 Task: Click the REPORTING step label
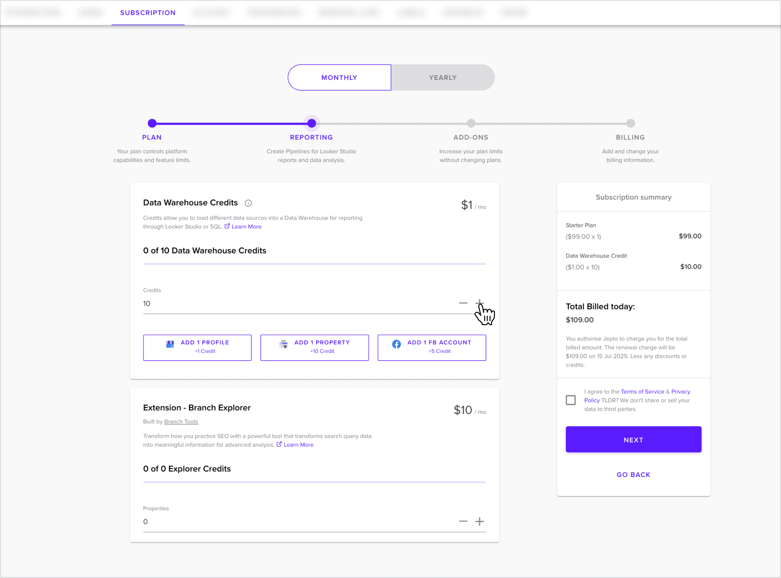tap(311, 138)
